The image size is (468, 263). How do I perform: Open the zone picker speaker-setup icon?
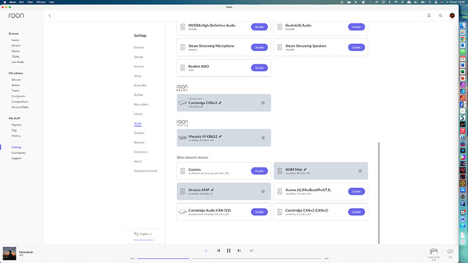[433, 251]
